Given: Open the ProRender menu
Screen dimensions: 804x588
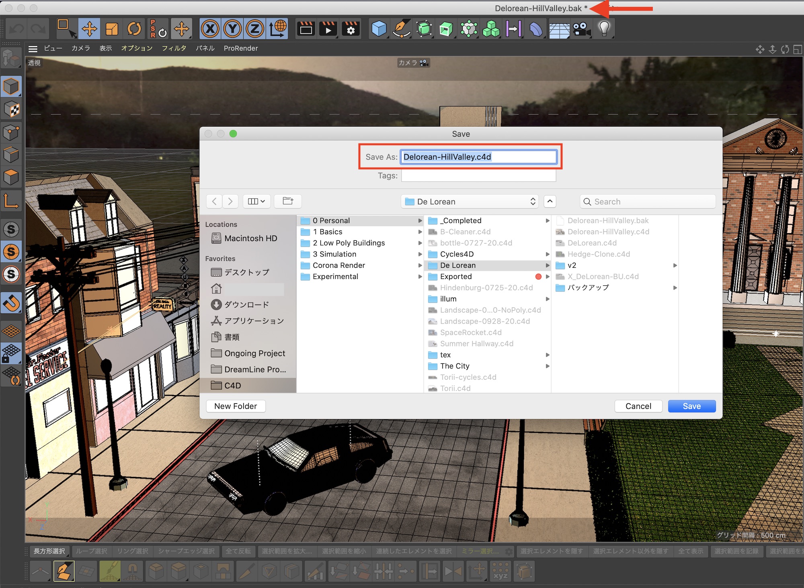Looking at the screenshot, I should [240, 48].
